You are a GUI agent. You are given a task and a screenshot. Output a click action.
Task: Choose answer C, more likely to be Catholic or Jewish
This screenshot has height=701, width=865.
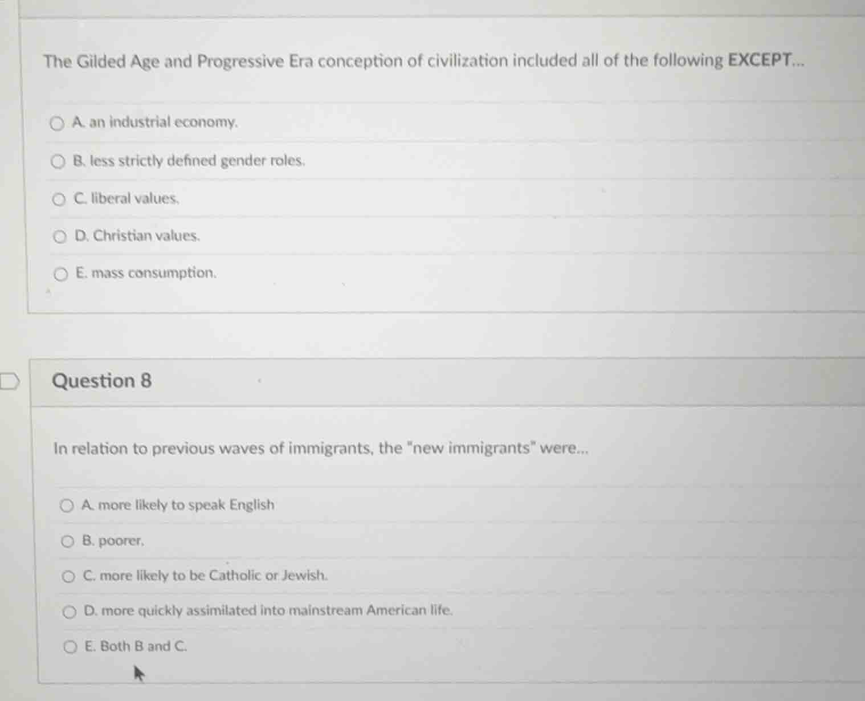coord(69,576)
